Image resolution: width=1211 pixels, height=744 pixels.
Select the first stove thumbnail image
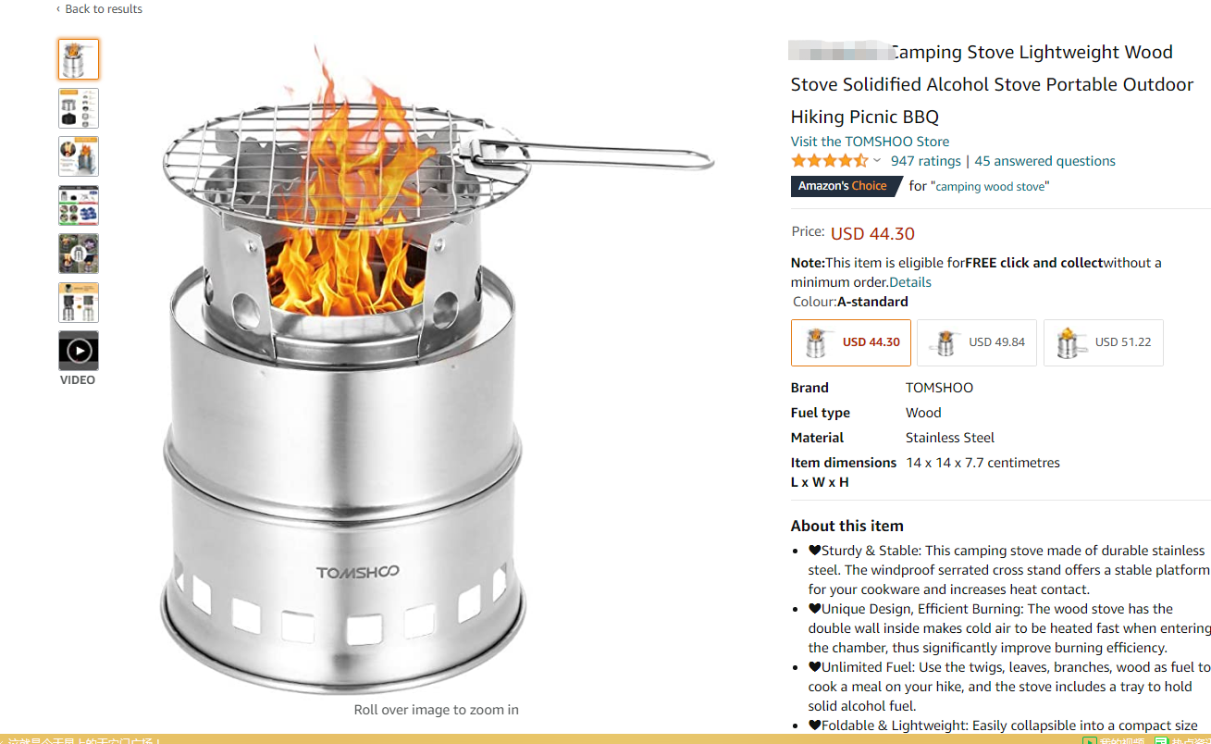(x=79, y=59)
